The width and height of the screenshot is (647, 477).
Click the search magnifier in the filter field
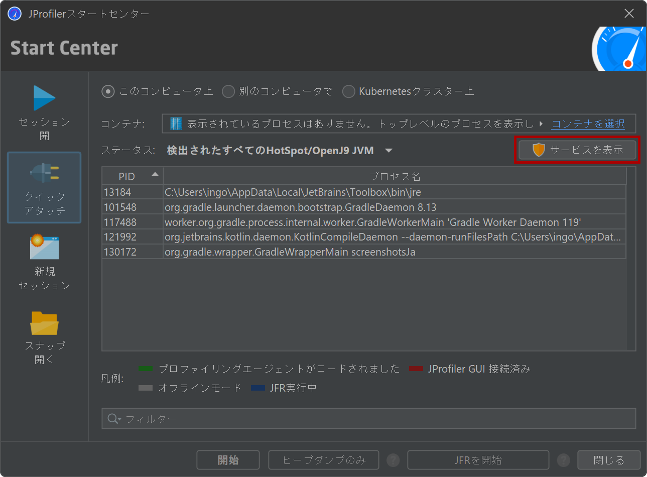(x=114, y=419)
